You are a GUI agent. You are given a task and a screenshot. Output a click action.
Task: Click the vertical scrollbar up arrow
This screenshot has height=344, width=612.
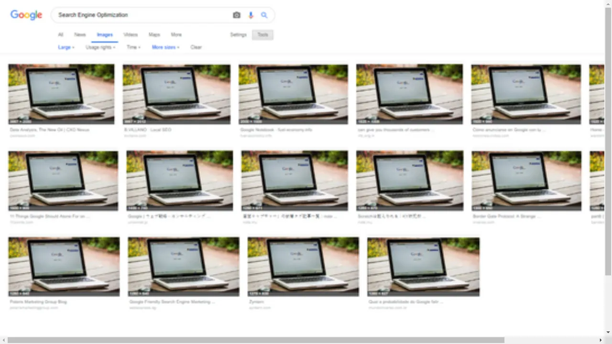pyautogui.click(x=608, y=3)
